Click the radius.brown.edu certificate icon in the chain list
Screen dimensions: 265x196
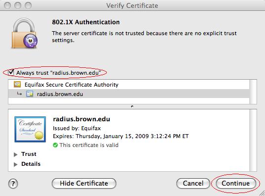pyautogui.click(x=30, y=94)
